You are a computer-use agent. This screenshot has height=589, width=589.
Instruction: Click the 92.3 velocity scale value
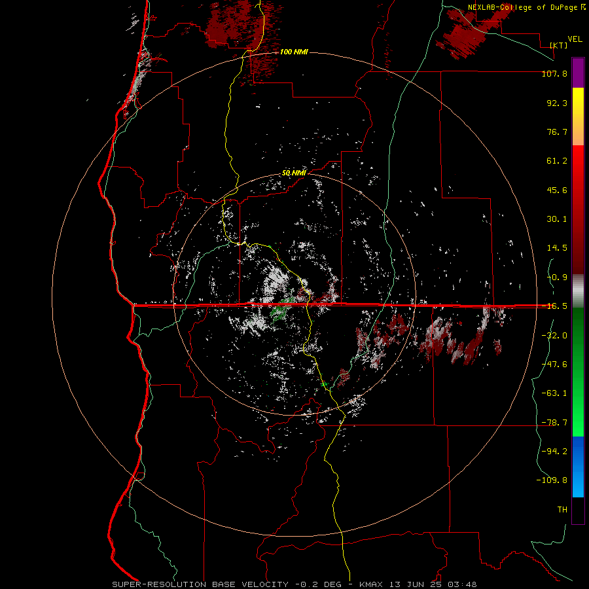[x=557, y=103]
